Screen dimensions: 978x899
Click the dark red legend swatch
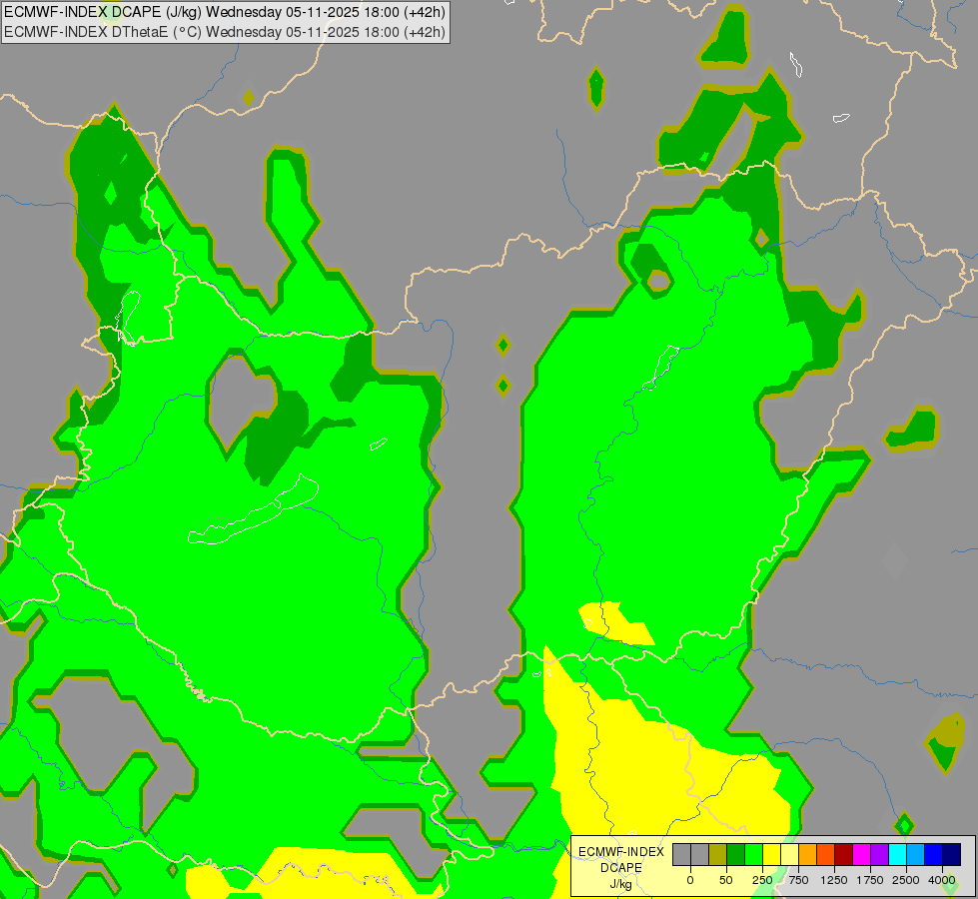(843, 854)
